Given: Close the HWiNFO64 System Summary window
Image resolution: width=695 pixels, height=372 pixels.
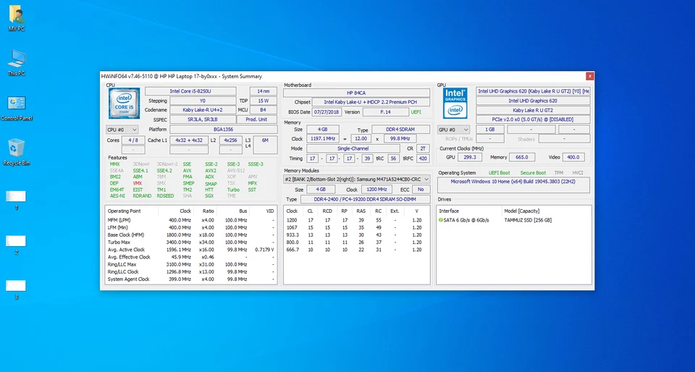Looking at the screenshot, I should pos(590,76).
